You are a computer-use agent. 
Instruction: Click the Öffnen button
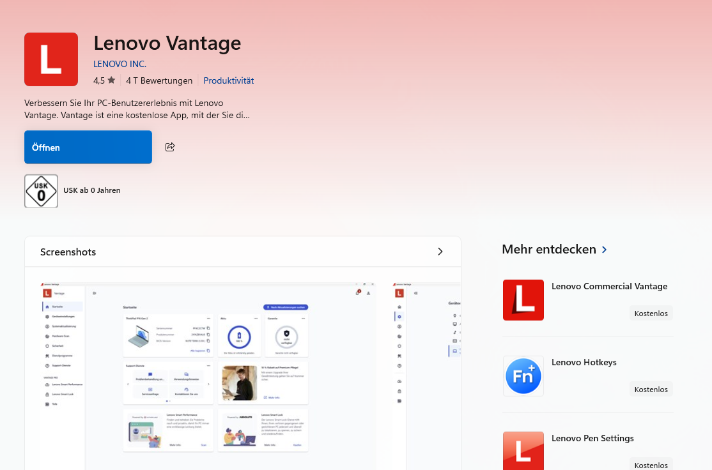coord(88,147)
